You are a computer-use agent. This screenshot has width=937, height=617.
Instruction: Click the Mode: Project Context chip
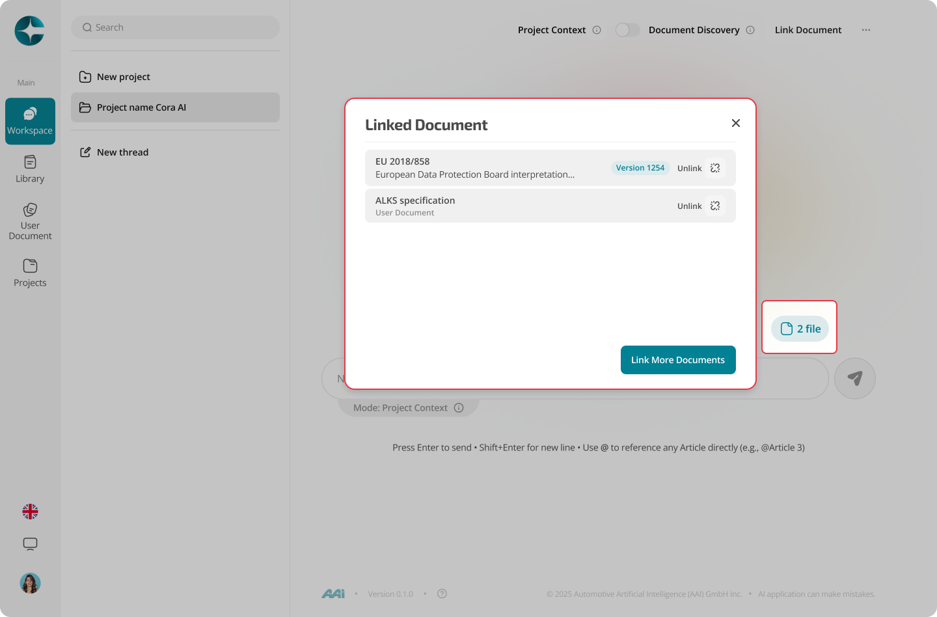click(x=409, y=407)
